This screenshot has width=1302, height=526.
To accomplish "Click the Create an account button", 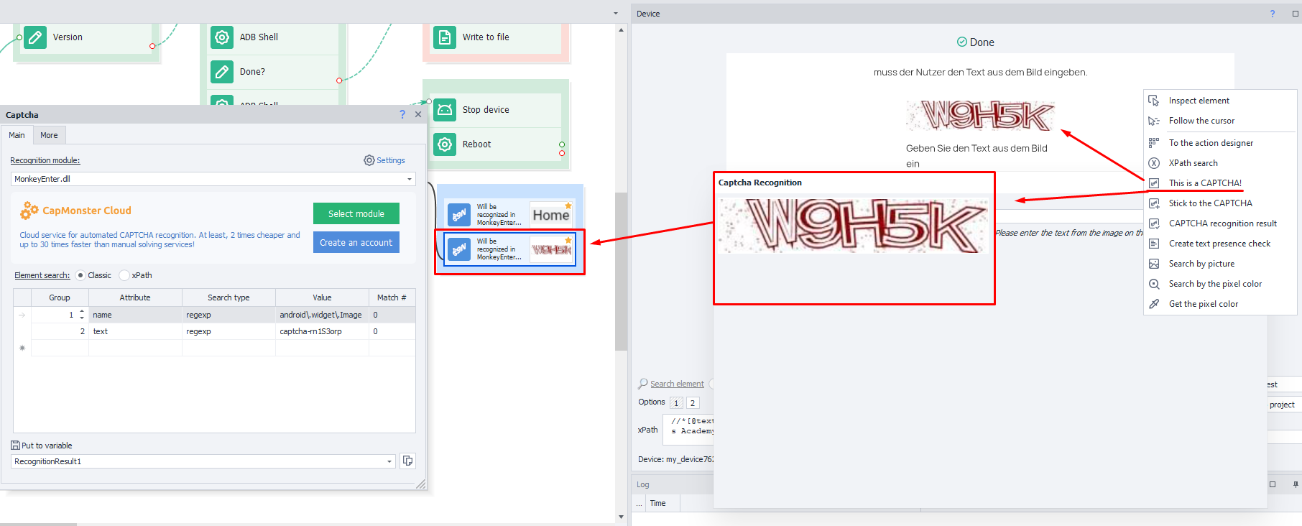I will click(356, 243).
